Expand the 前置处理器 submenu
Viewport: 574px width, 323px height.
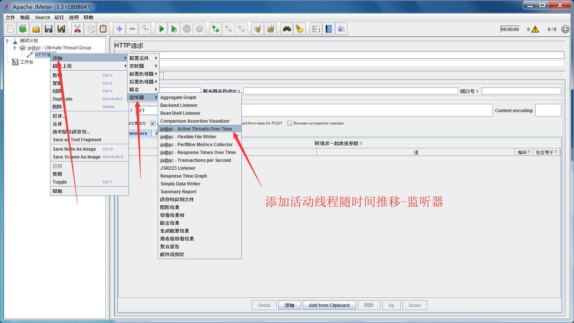[143, 74]
